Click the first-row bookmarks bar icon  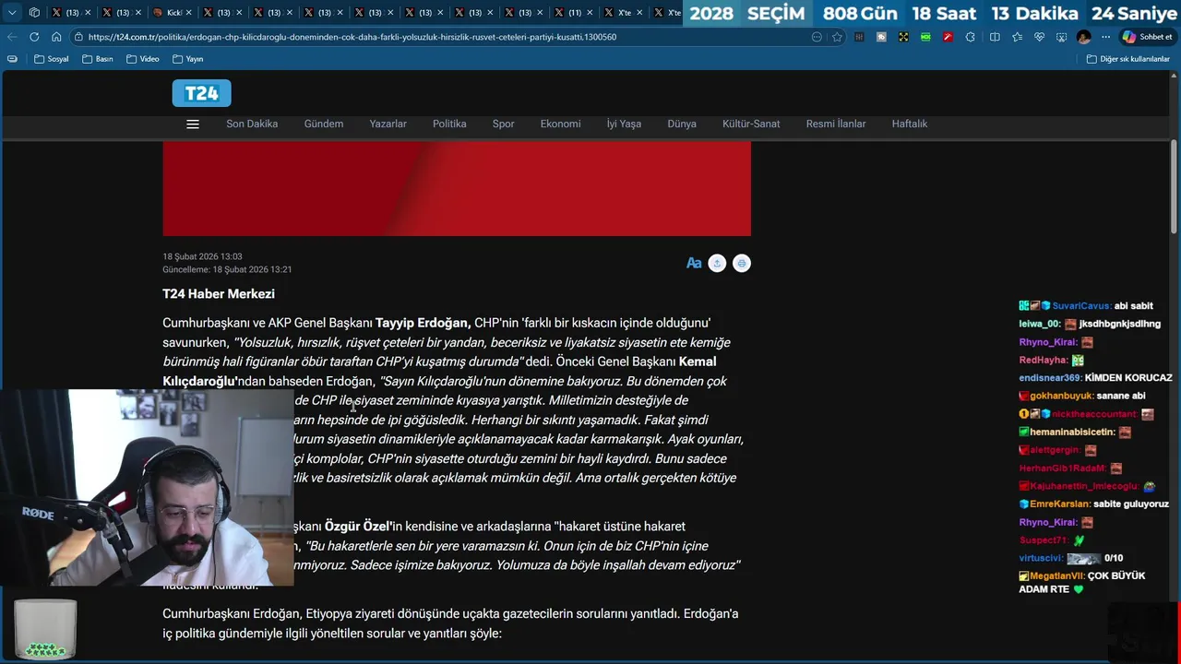point(12,59)
